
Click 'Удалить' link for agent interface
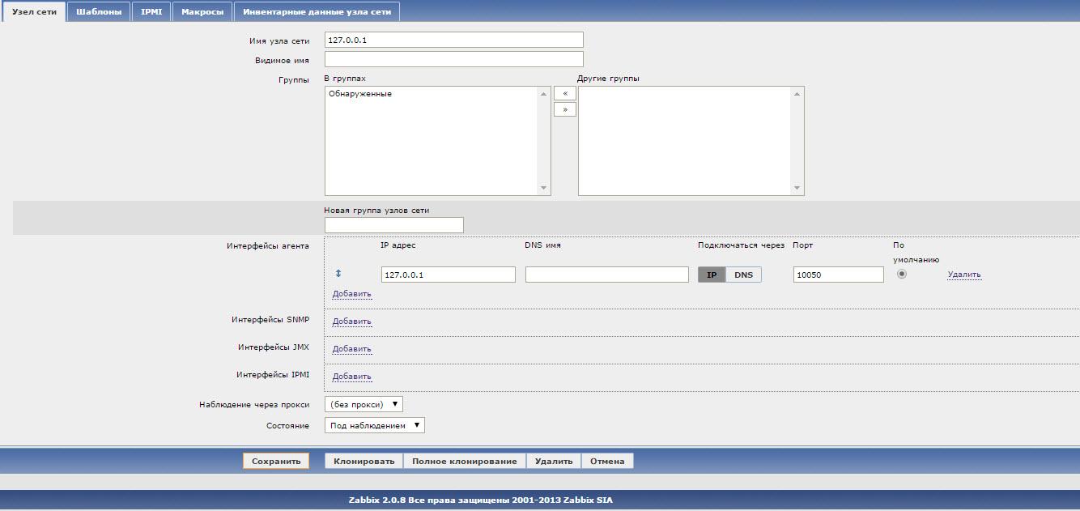point(964,275)
